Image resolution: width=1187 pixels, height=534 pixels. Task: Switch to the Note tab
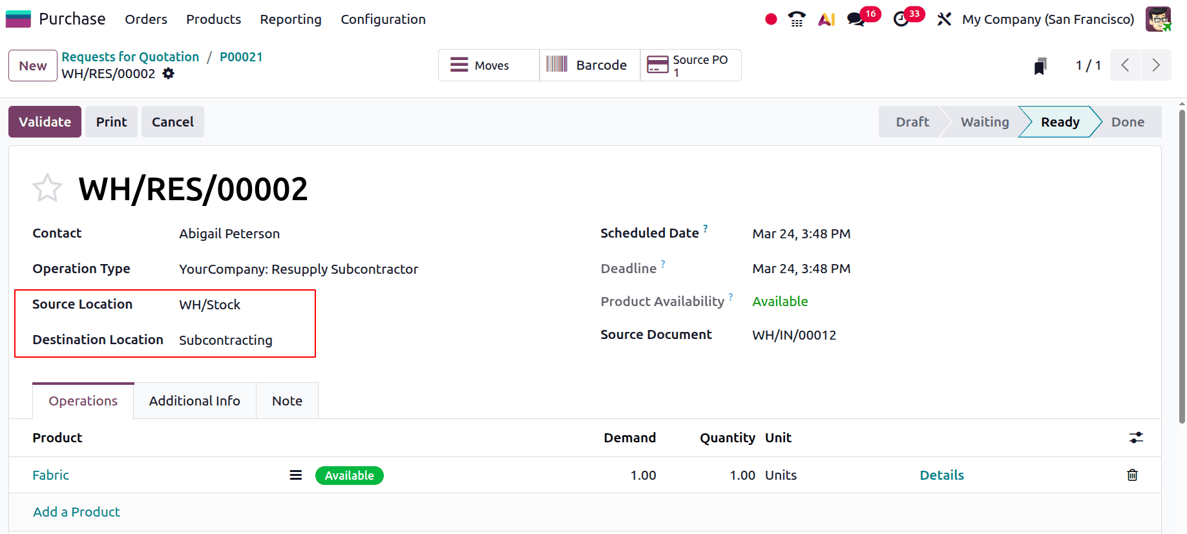pyautogui.click(x=287, y=401)
